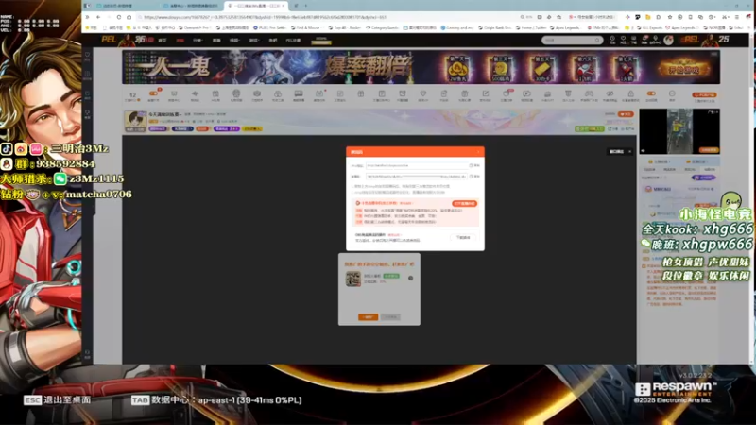Viewport: 756px width, 425px height.
Task: Open the 赛事 navigation item
Action: (x=216, y=41)
